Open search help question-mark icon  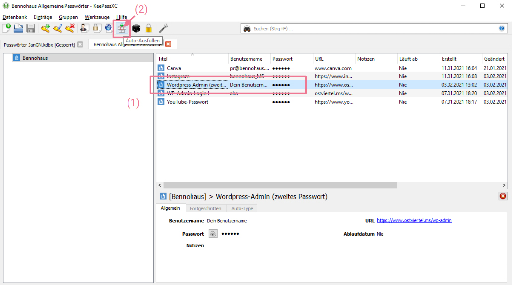point(501,28)
